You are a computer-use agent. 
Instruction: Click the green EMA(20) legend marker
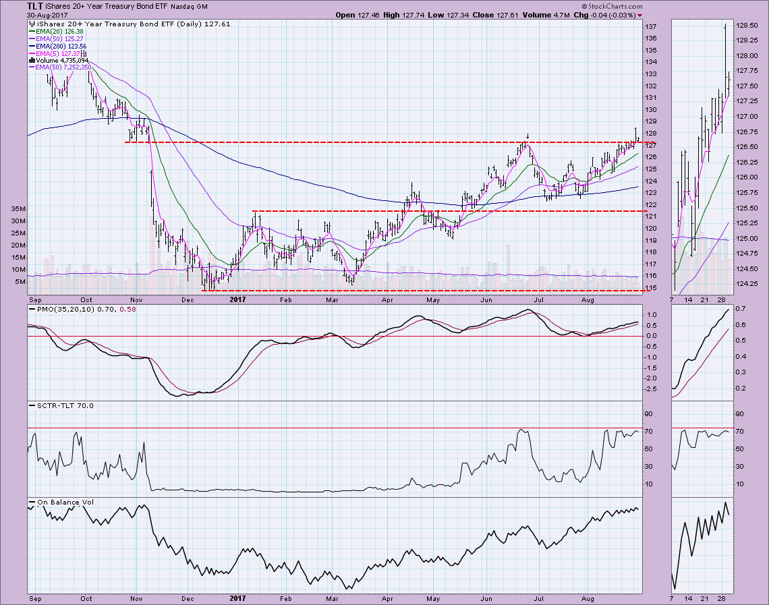[32, 30]
